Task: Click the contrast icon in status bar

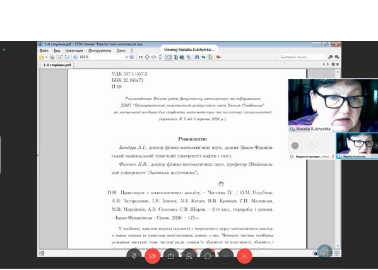Action: point(315,253)
